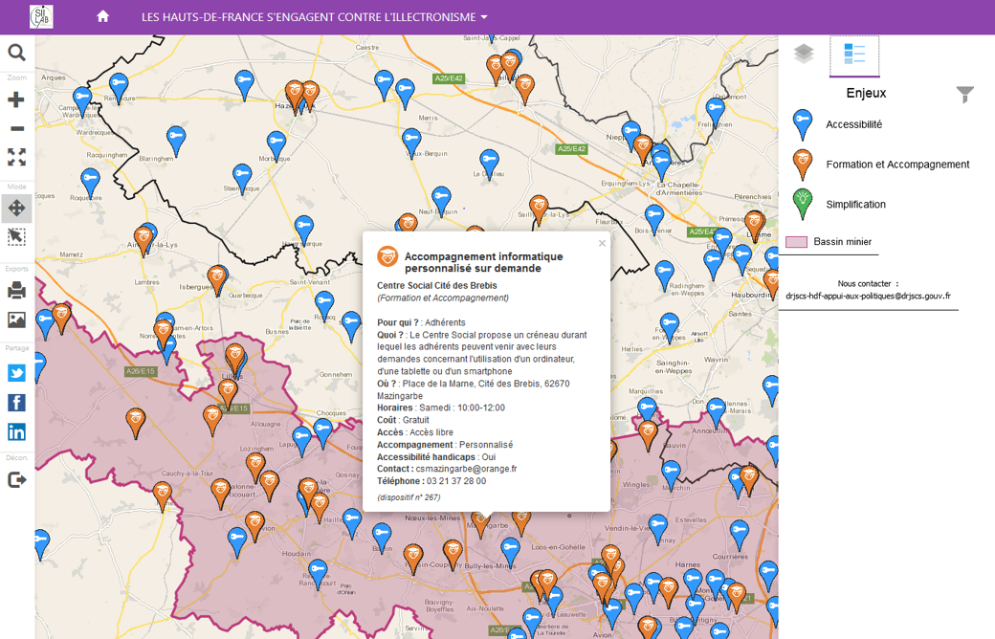The image size is (995, 639).
Task: Click the blue marker at Courrières
Action: 739,535
